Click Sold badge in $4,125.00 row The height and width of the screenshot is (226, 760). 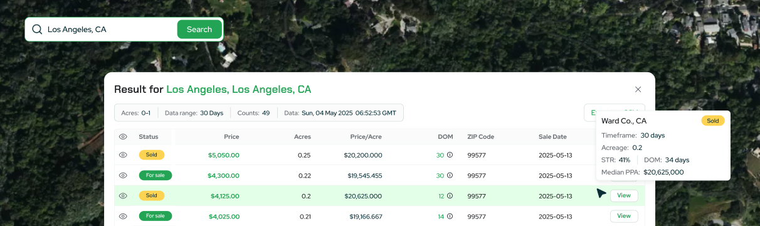click(x=152, y=195)
